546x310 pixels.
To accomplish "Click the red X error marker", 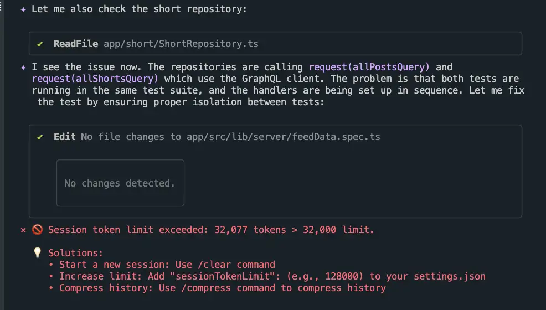I will click(x=23, y=230).
